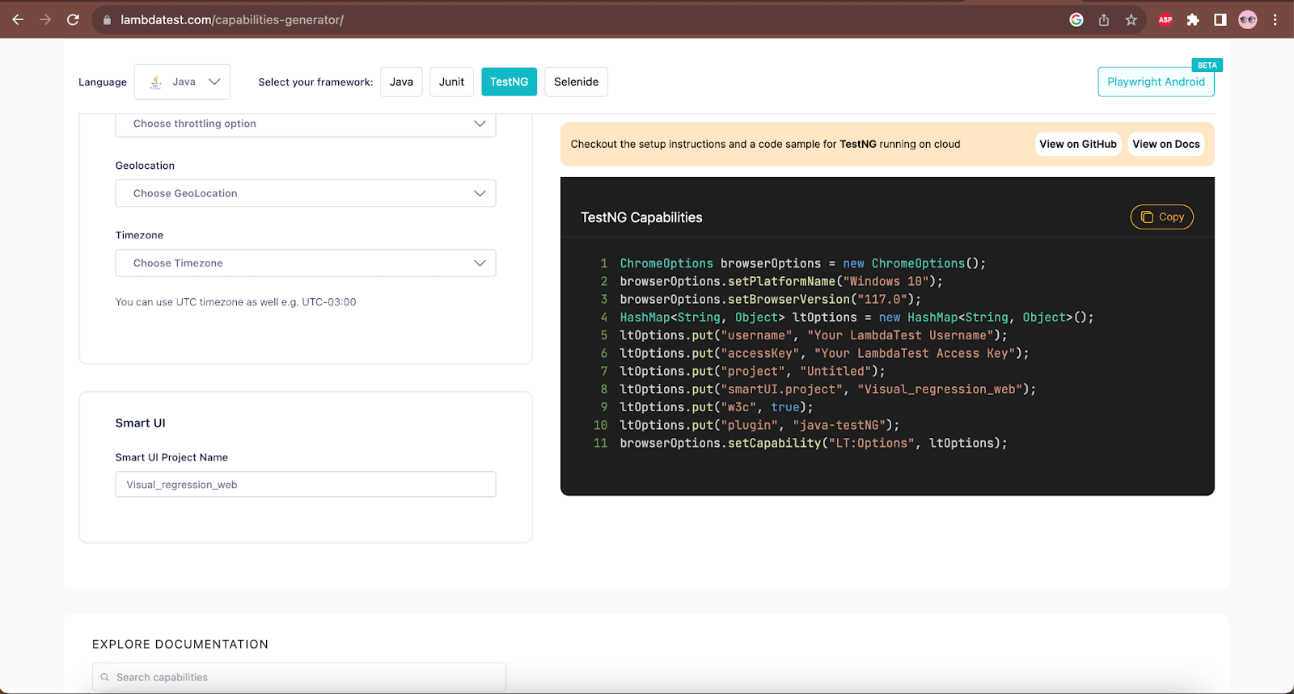The image size is (1294, 694).
Task: Toggle the browser side panel icon
Action: (1220, 19)
